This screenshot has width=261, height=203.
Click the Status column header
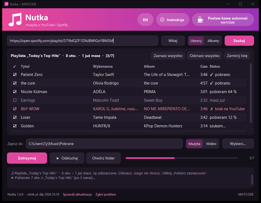(x=214, y=66)
